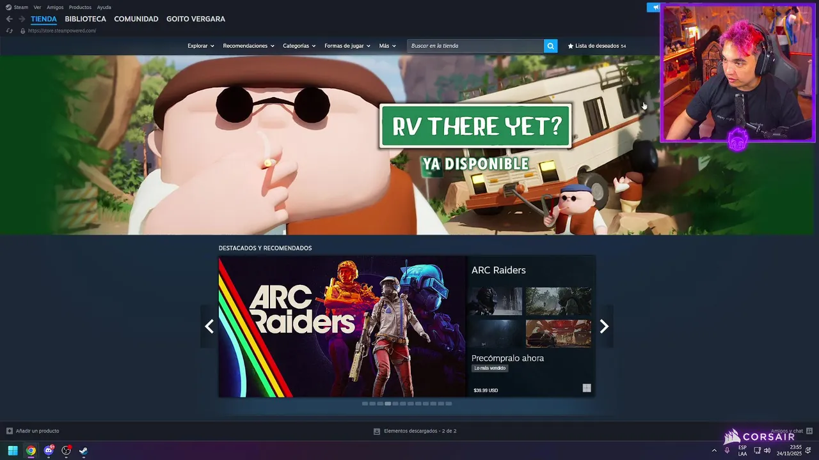This screenshot has height=460, width=819.
Task: Open the network tray icon
Action: pyautogui.click(x=758, y=450)
